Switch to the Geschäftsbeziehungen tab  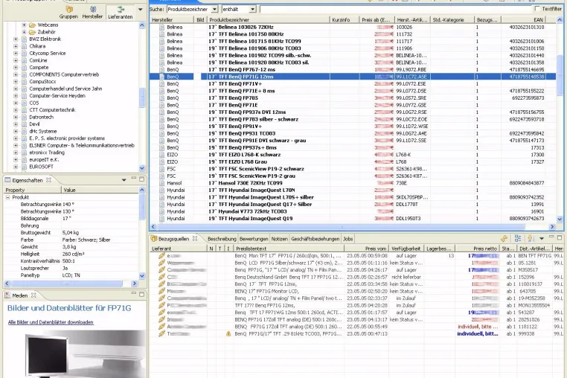coord(315,239)
